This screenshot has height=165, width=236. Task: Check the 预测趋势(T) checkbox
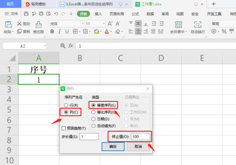64,128
